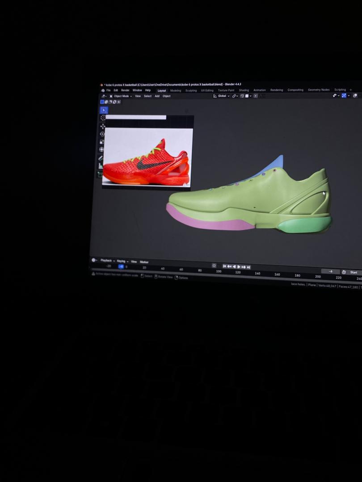
Task: Select the Annotate tool
Action: tap(101, 158)
